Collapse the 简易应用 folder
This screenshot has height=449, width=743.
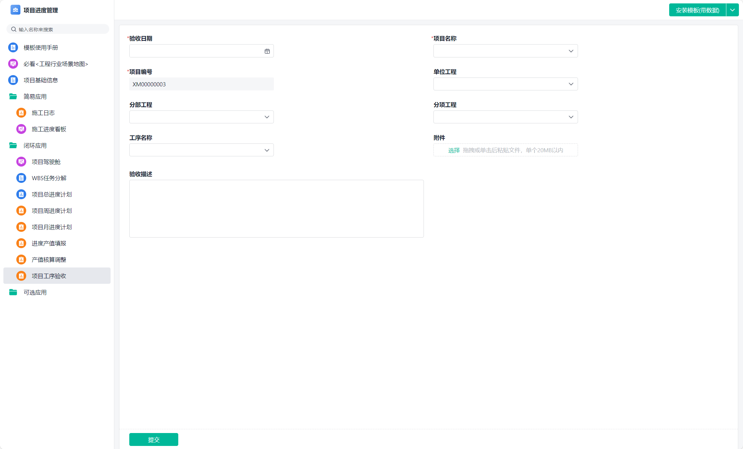click(x=13, y=97)
